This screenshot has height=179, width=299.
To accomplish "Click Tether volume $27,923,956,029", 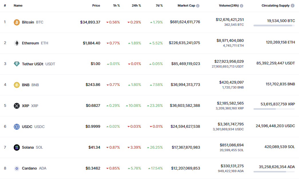I will [229, 62].
